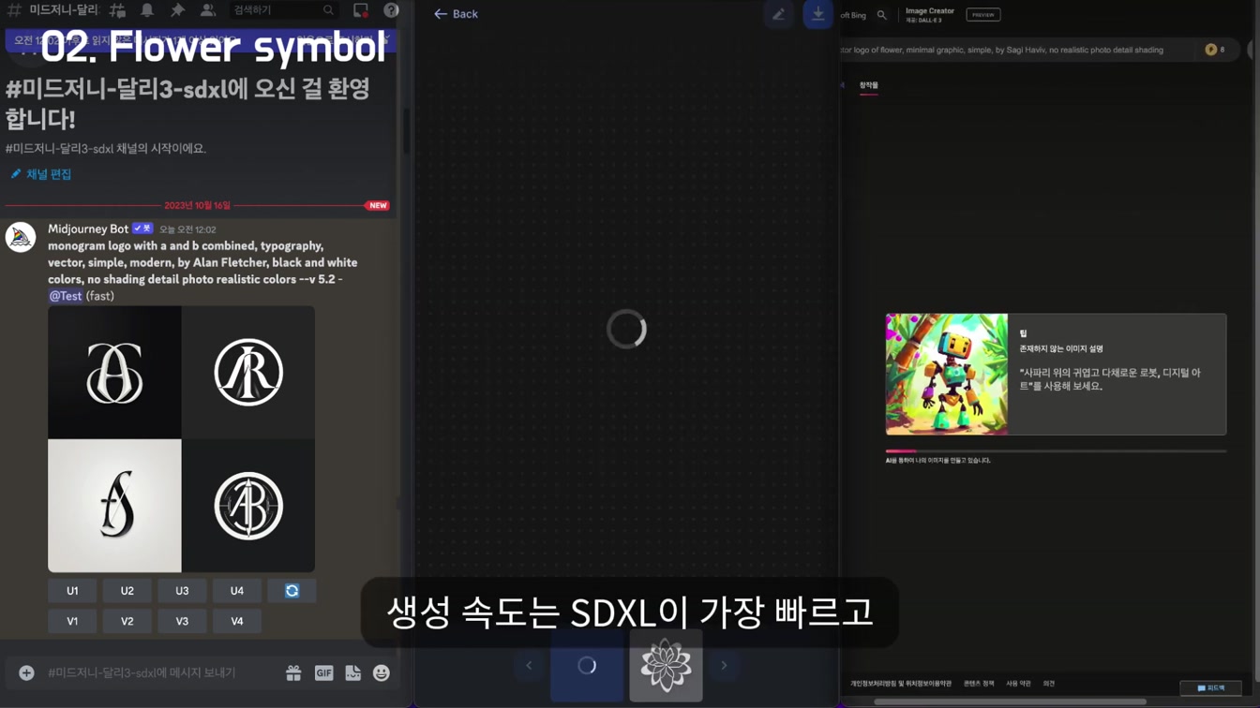1260x708 pixels.
Task: Click the NEW unread message badge
Action: coord(378,205)
